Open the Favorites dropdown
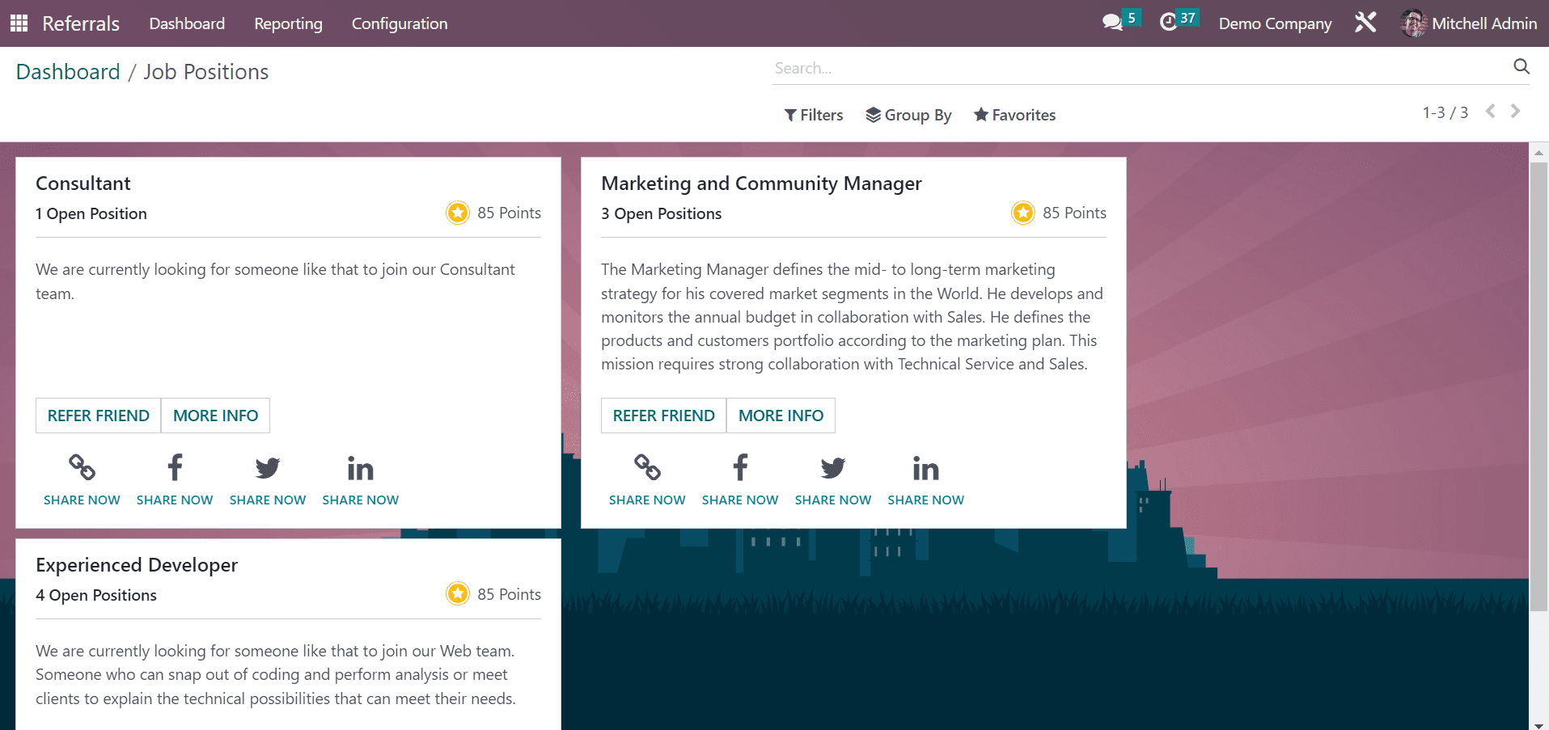1549x730 pixels. 1014,115
